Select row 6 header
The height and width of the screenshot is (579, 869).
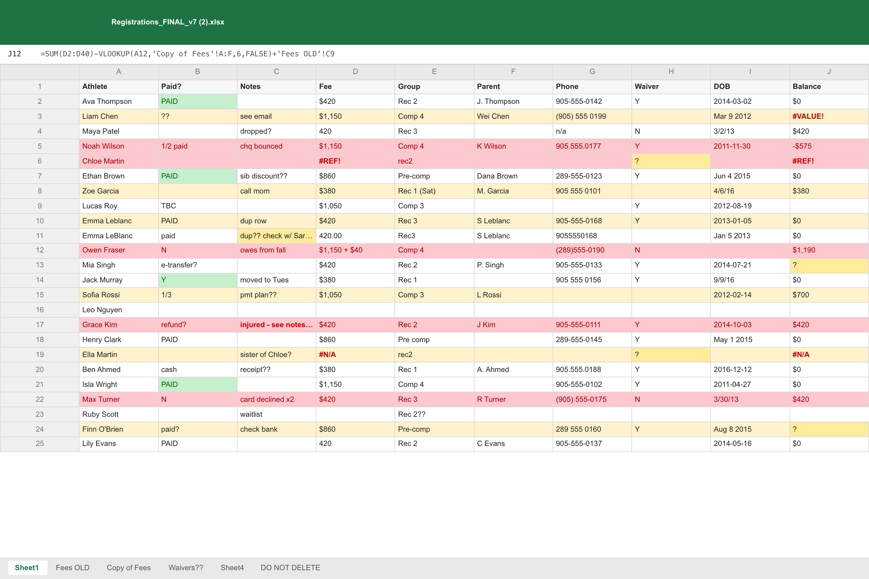pos(39,161)
